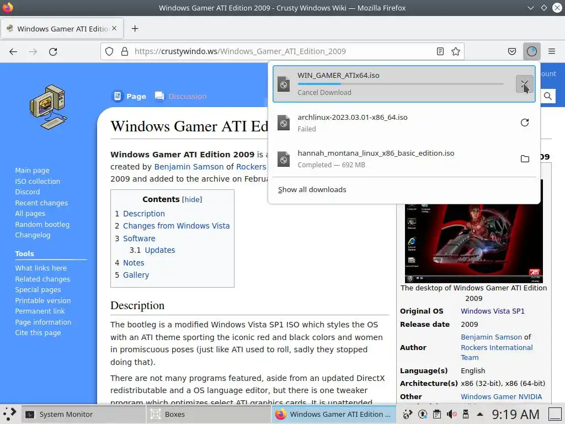Retry the failed archlinux ISO download
Screen dimensions: 565x424
(x=525, y=123)
